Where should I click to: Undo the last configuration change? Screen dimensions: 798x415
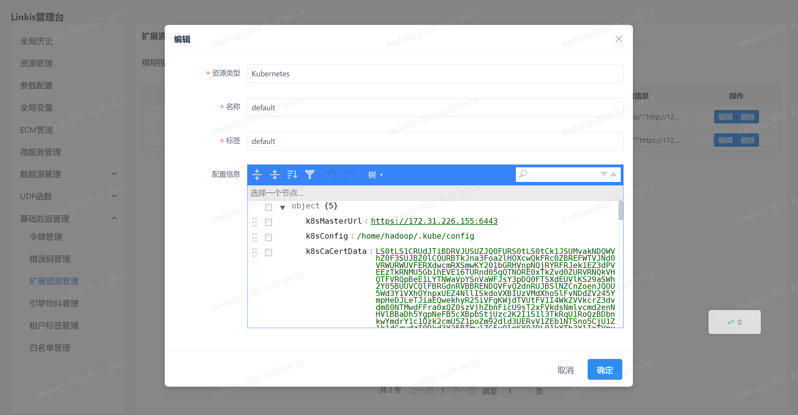331,174
